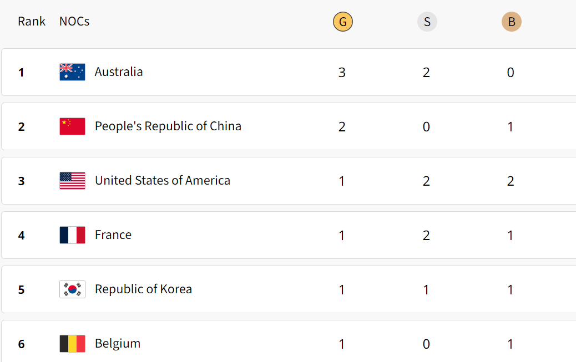576x362 pixels.
Task: Click the Bronze medal column icon
Action: coord(511,22)
